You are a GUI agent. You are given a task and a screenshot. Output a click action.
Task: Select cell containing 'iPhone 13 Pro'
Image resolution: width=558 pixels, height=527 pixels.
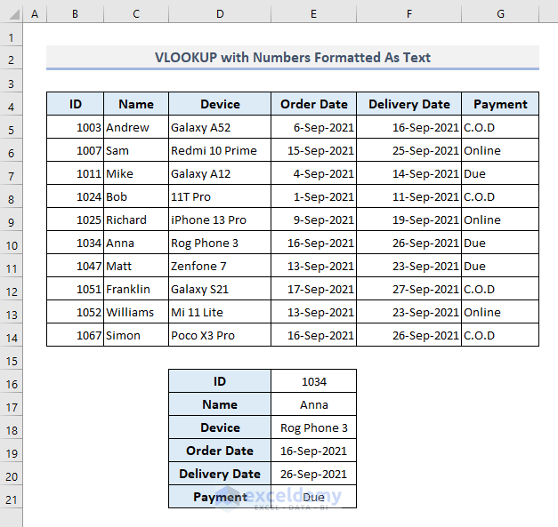click(220, 220)
